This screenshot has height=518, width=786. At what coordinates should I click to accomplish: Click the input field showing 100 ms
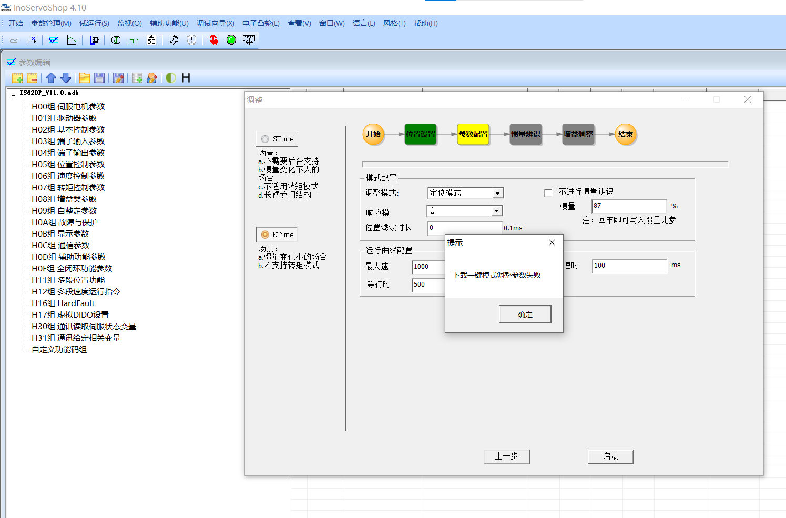[x=629, y=266]
